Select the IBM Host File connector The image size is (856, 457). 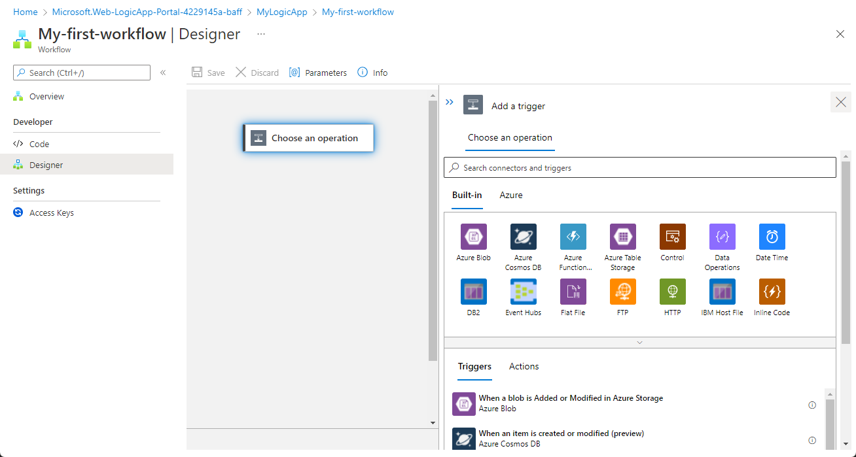722,292
